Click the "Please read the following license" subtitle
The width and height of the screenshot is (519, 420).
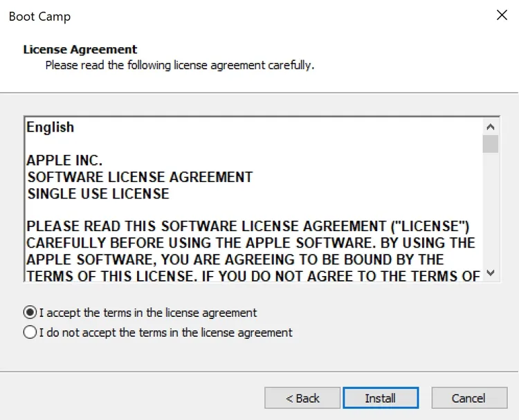pos(179,66)
